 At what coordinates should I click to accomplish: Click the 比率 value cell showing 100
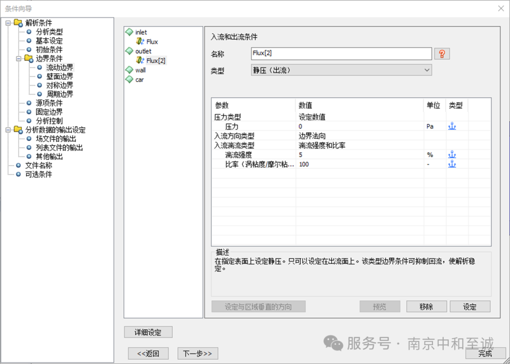pyautogui.click(x=360, y=164)
